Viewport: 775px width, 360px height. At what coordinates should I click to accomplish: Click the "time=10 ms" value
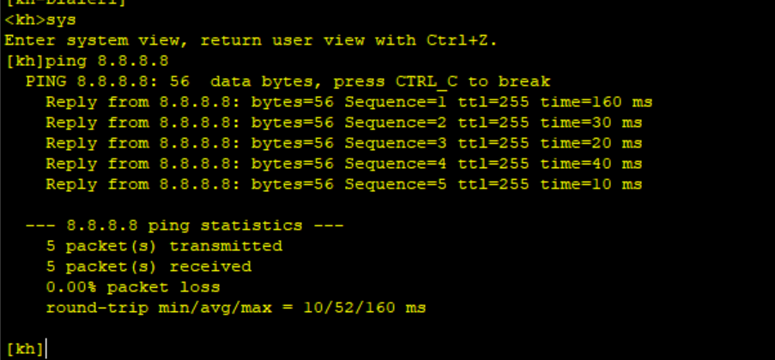591,184
